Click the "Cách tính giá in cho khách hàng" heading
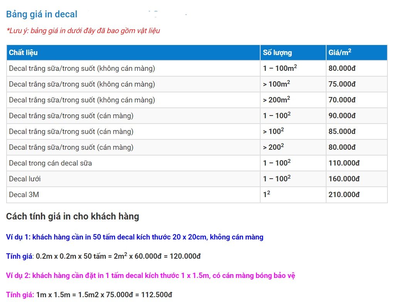Image resolution: width=394 pixels, height=303 pixels. tap(72, 216)
